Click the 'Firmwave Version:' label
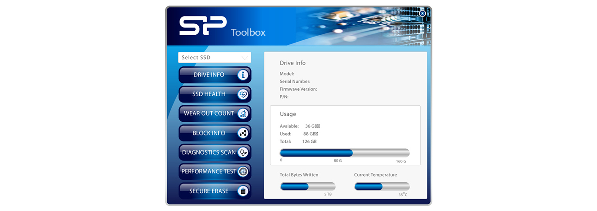 (x=298, y=89)
